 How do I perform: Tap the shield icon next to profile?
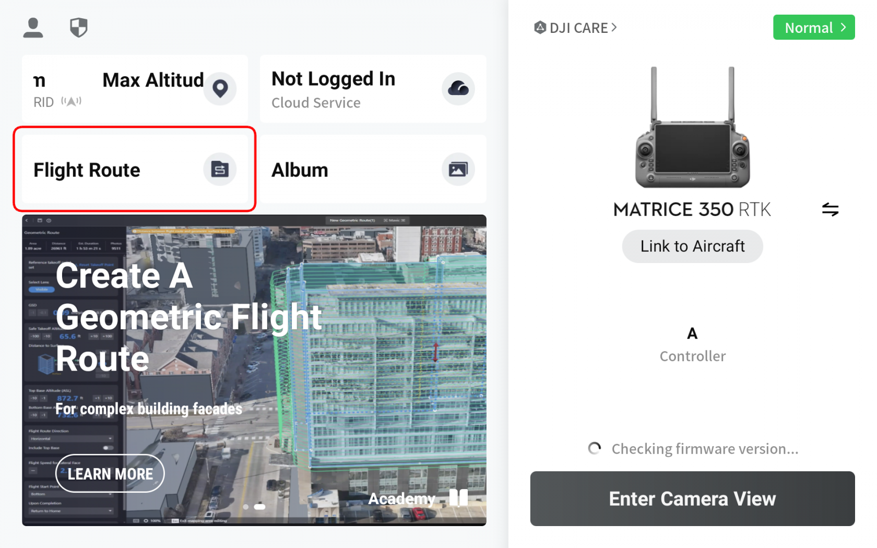[78, 28]
